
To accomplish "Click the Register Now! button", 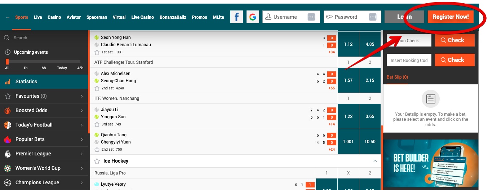I will coord(451,17).
